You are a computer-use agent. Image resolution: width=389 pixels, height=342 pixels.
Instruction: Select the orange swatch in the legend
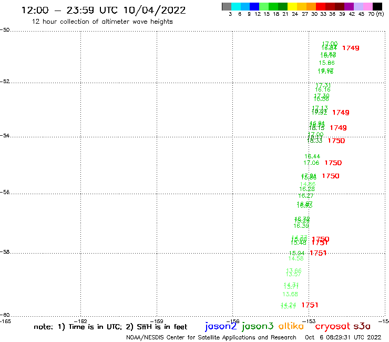click(311, 6)
